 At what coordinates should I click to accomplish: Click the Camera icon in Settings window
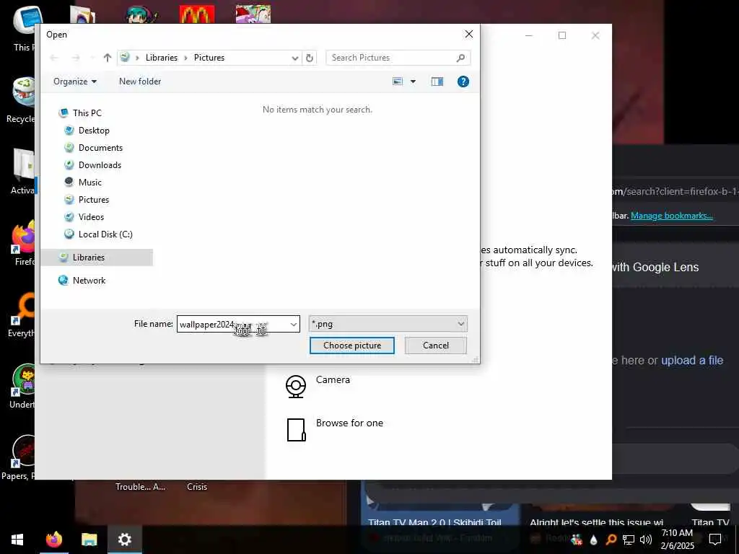[x=296, y=387]
